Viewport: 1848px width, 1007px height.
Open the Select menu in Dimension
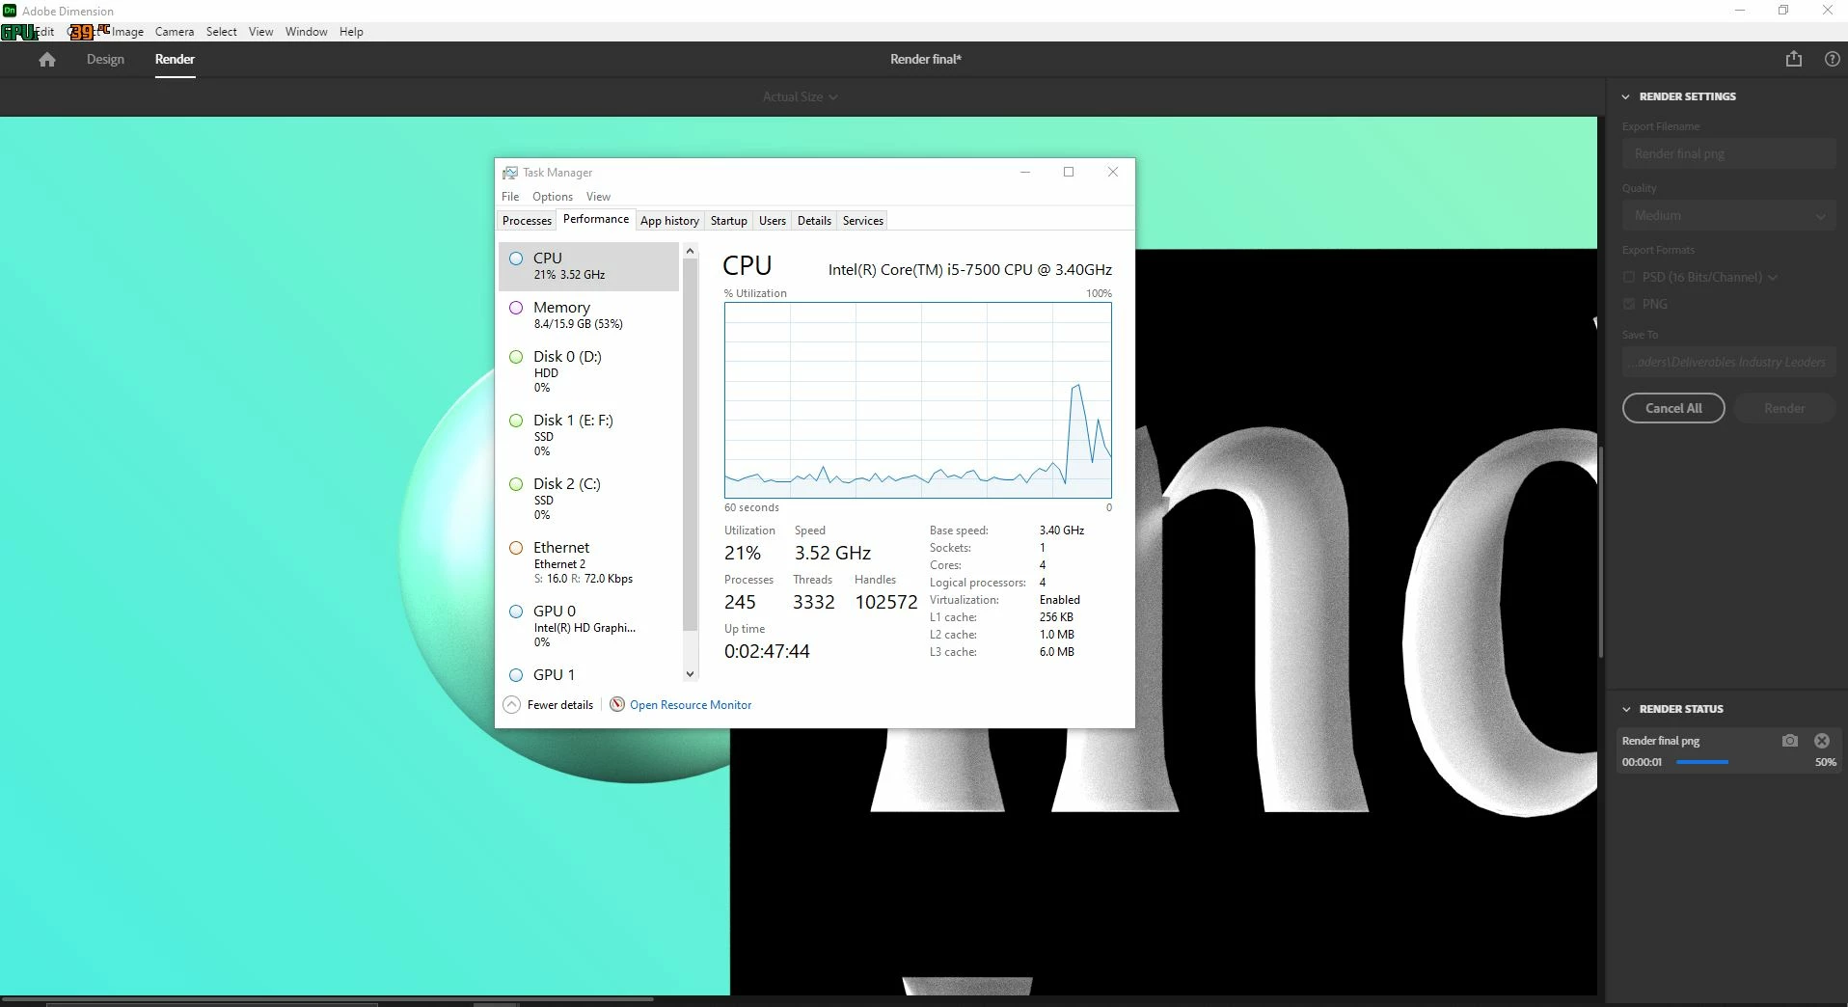click(x=221, y=32)
